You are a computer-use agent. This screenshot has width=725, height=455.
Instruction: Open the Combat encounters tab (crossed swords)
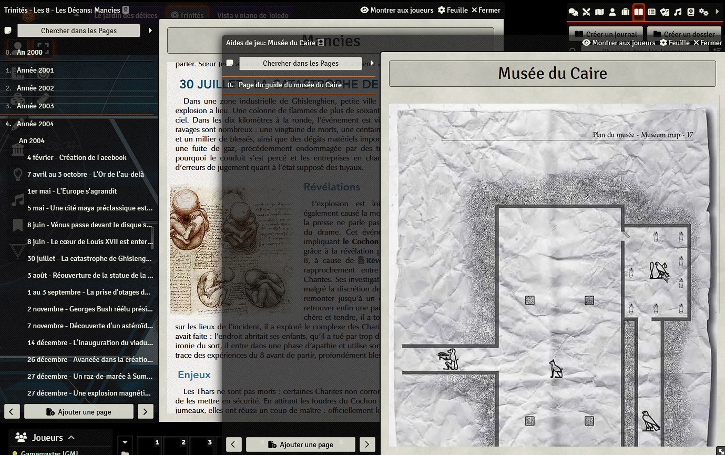pyautogui.click(x=586, y=12)
